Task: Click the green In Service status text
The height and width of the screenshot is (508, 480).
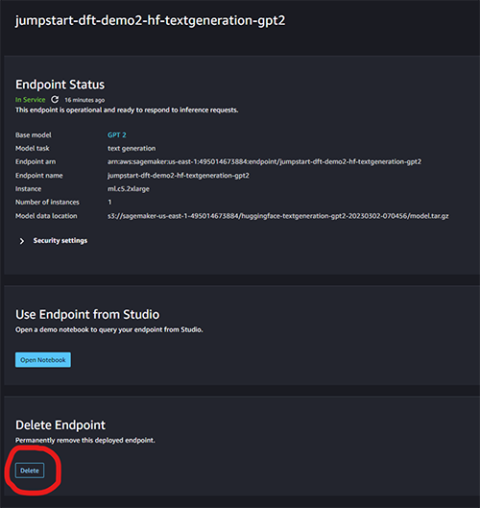Action: (x=30, y=100)
